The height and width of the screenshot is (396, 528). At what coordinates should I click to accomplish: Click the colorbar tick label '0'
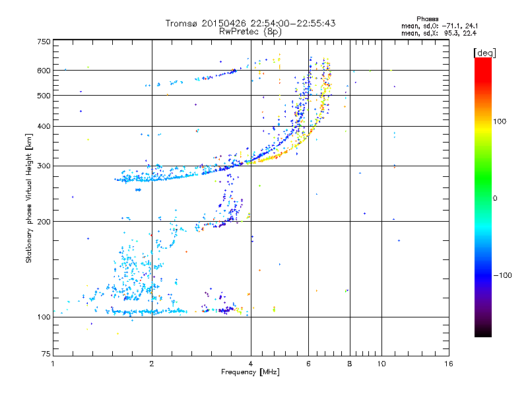pos(495,199)
